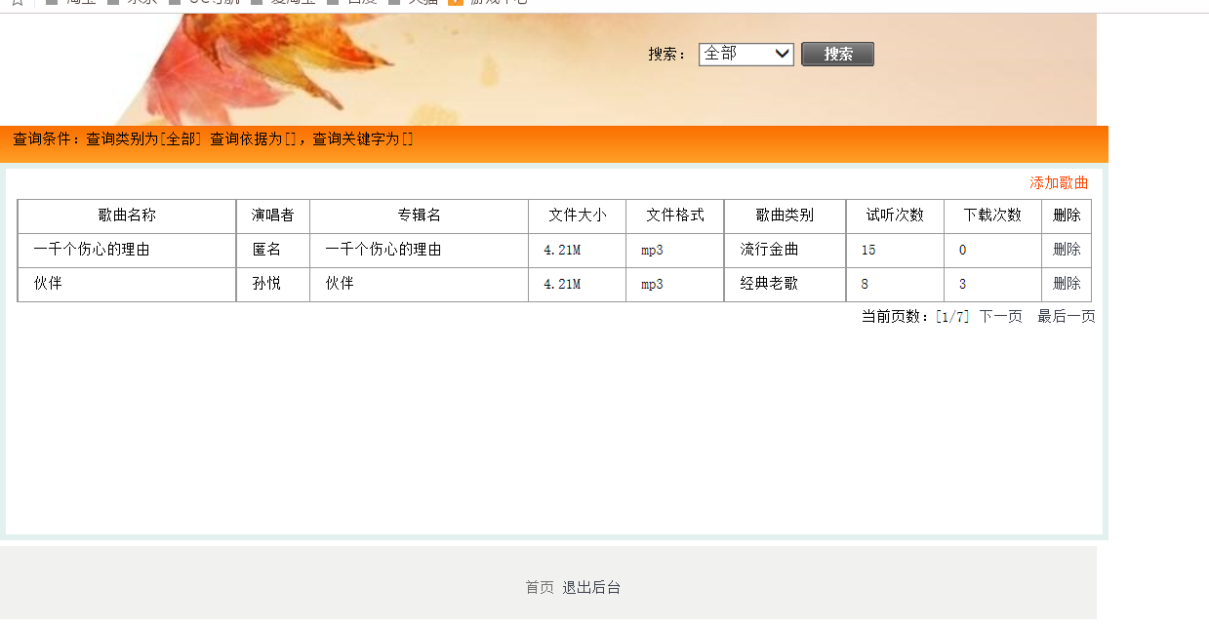Image resolution: width=1209 pixels, height=628 pixels.
Task: Click 退出后台 to log out
Action: [x=591, y=588]
